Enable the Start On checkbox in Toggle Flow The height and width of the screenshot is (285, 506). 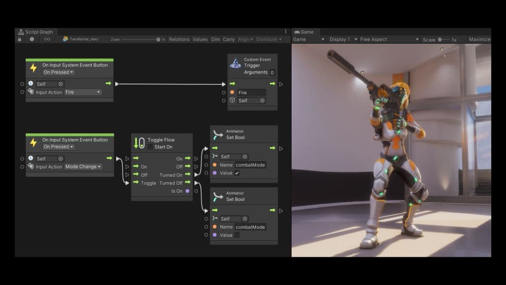(x=150, y=147)
